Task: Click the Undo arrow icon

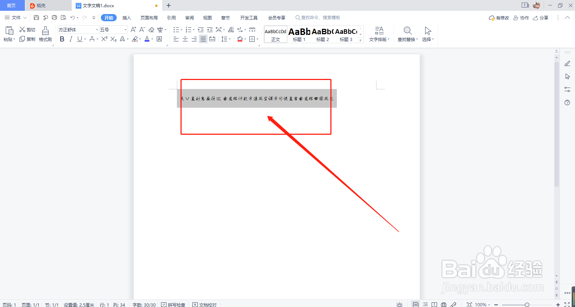Action: pyautogui.click(x=73, y=18)
